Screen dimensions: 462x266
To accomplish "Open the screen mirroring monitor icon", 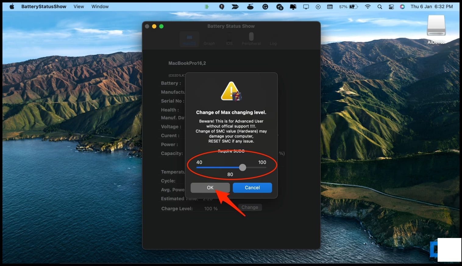I will click(306, 7).
